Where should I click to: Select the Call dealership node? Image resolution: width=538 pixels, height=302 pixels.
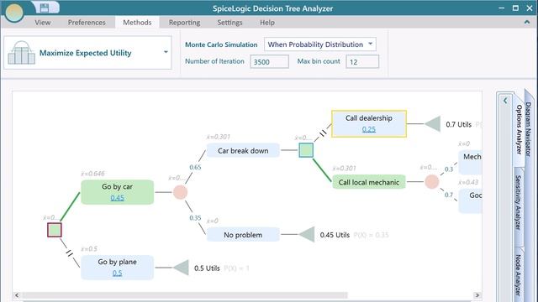pyautogui.click(x=369, y=123)
